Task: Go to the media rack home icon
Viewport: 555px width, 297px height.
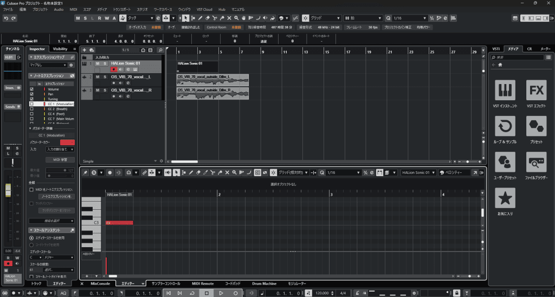Action: click(x=500, y=65)
